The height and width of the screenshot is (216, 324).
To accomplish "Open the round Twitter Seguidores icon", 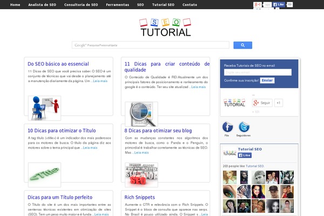I will click(244, 127).
